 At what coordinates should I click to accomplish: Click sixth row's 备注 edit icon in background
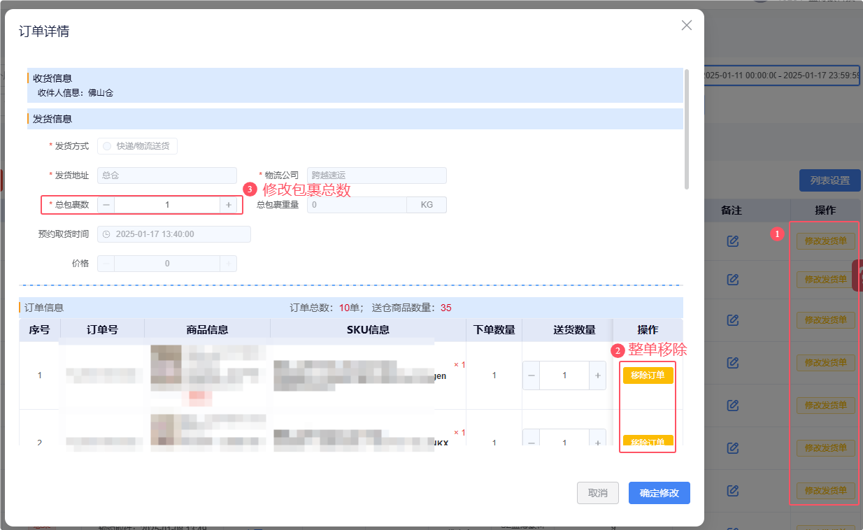click(733, 448)
